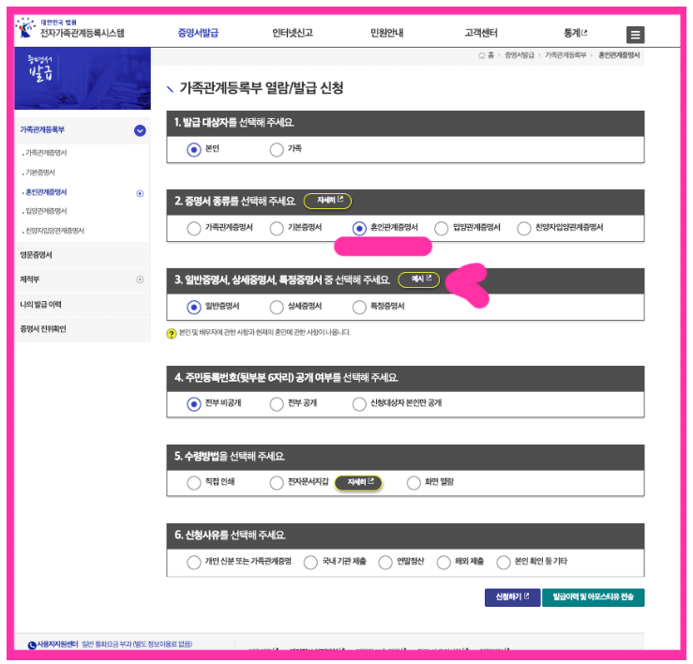693x664 pixels.
Task: Choose 전부 공개 option
Action: tap(277, 403)
